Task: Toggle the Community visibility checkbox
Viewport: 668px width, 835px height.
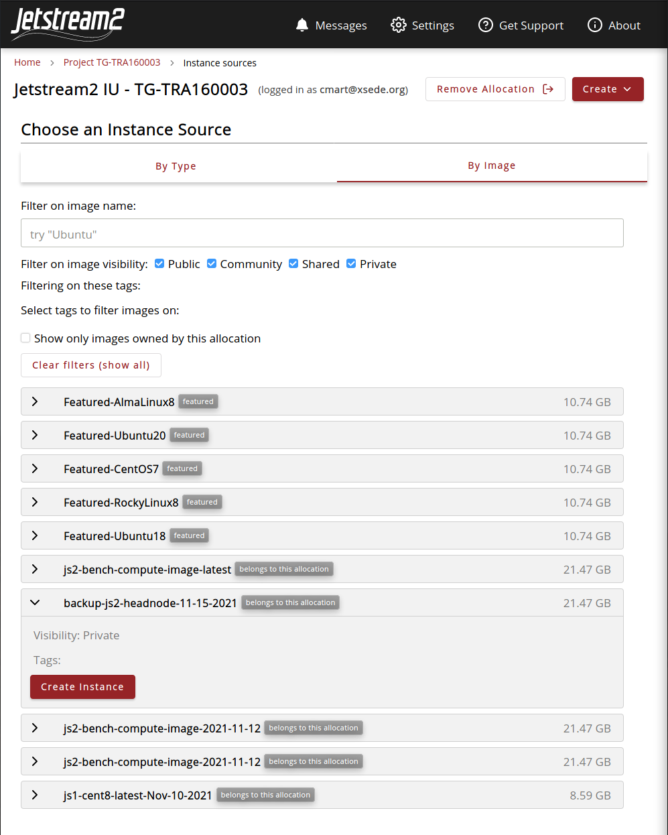Action: [x=212, y=264]
